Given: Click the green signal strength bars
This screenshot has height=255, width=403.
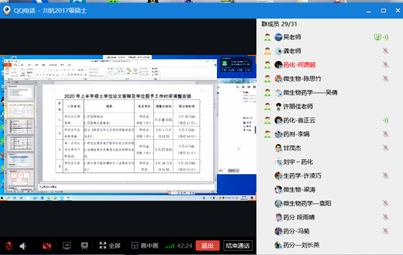Looking at the screenshot, I should [169, 246].
